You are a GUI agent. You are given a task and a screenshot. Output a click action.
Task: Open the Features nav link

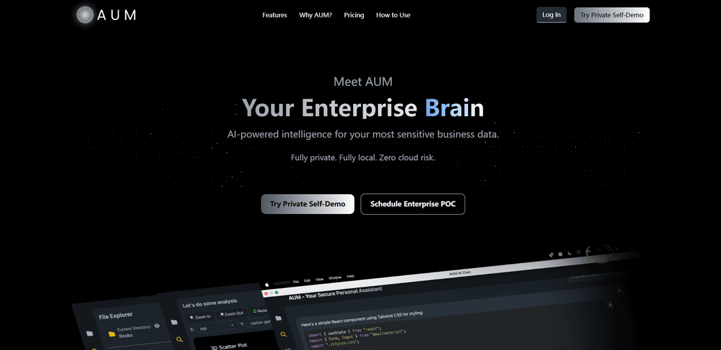[274, 15]
